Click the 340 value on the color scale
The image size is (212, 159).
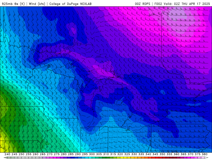click(x=148, y=154)
